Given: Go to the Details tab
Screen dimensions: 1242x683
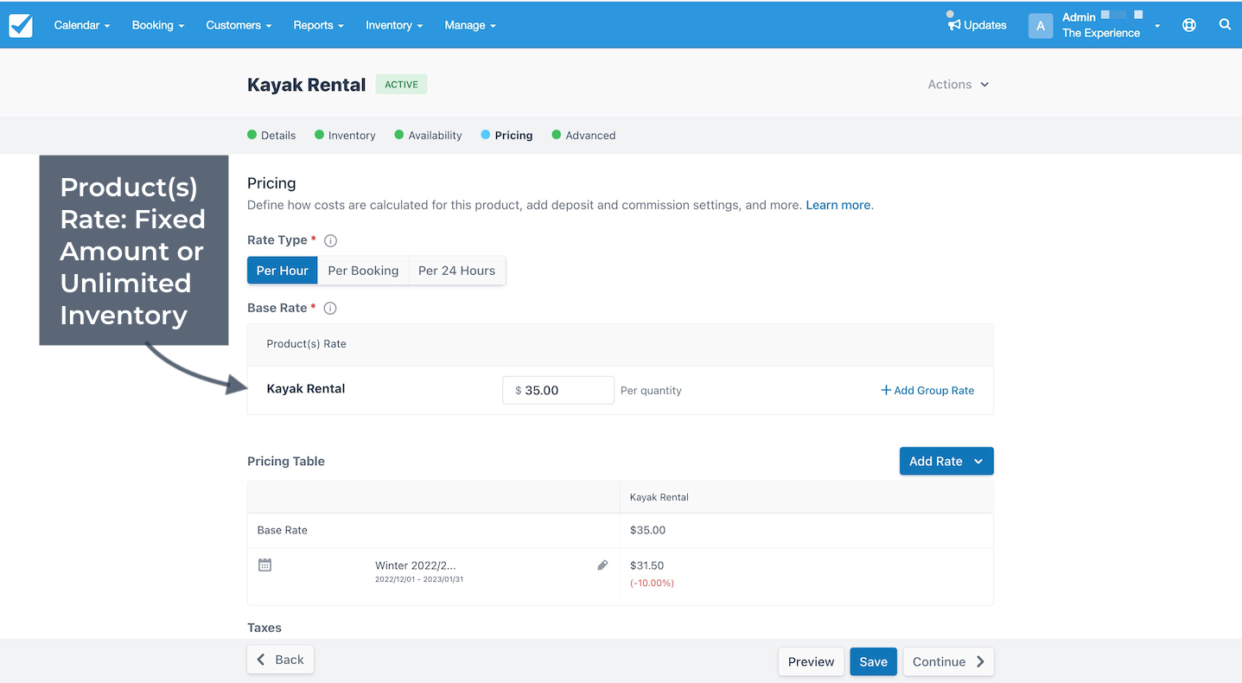Looking at the screenshot, I should coord(271,135).
